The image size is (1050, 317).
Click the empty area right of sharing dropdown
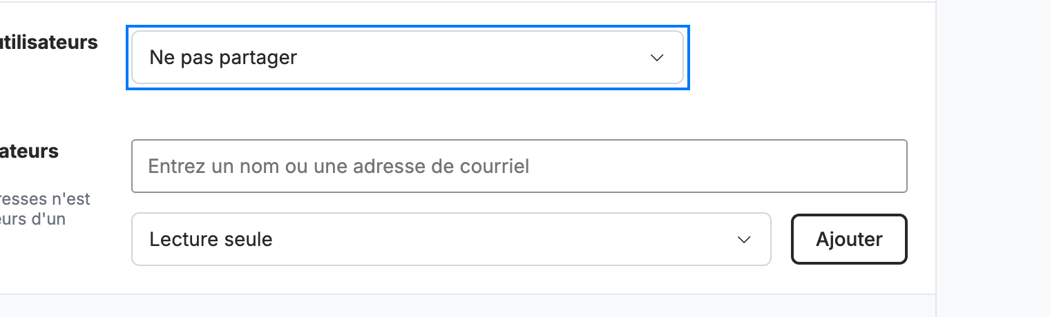[x=808, y=58]
